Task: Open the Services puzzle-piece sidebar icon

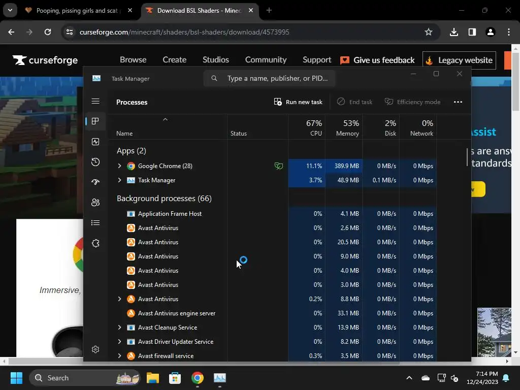Action: (95, 243)
